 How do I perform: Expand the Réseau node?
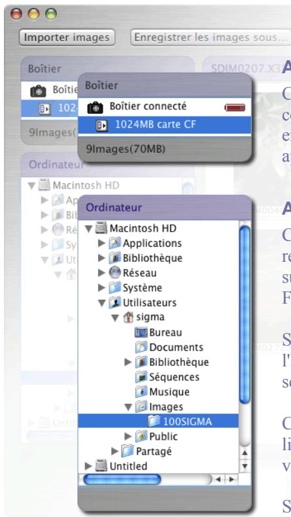click(102, 273)
